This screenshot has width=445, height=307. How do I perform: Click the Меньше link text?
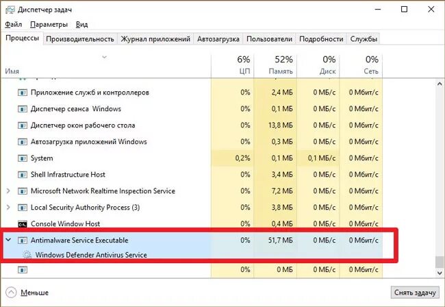pos(34,293)
